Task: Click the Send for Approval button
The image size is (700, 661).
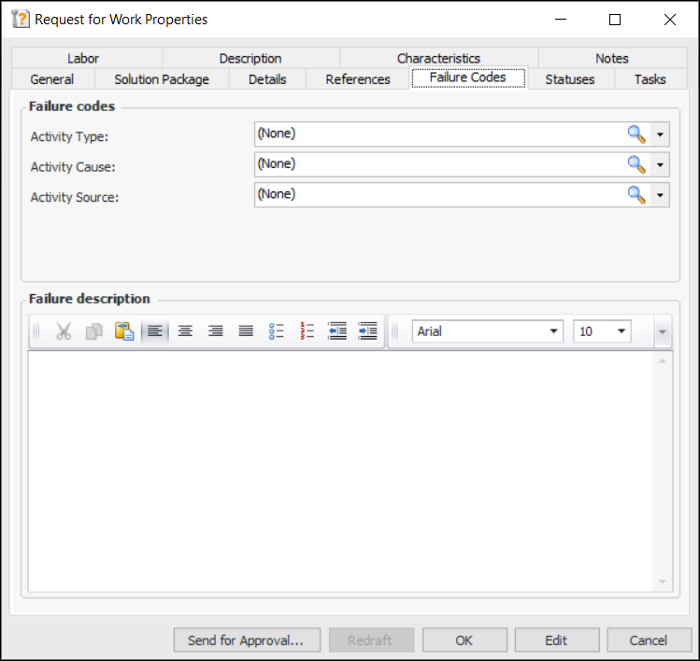Action: (246, 640)
